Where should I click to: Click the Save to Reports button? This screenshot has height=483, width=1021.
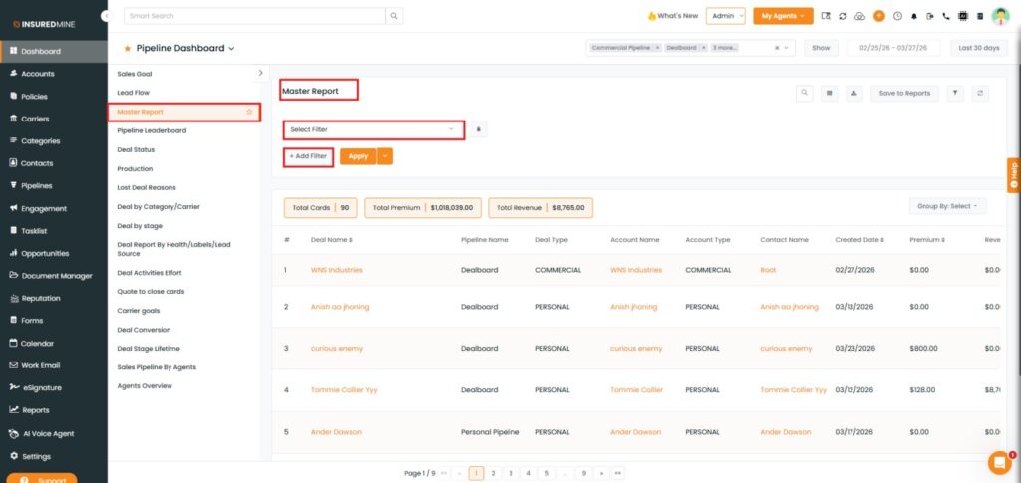[904, 93]
